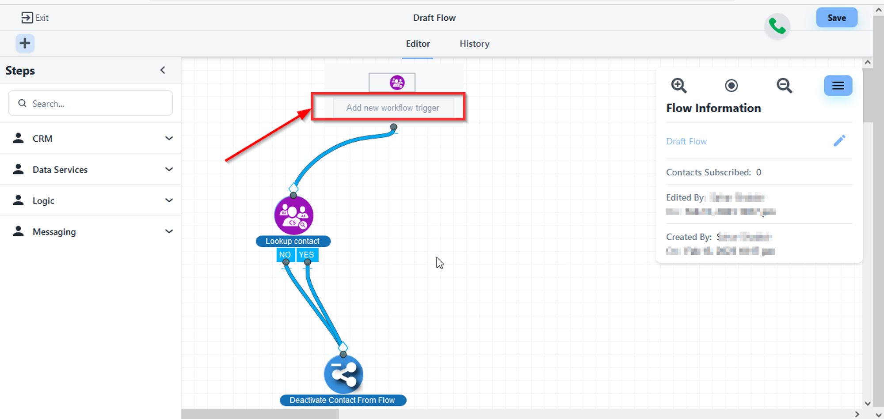Expand the Messaging steps category
Screen dimensions: 884x419
point(169,231)
